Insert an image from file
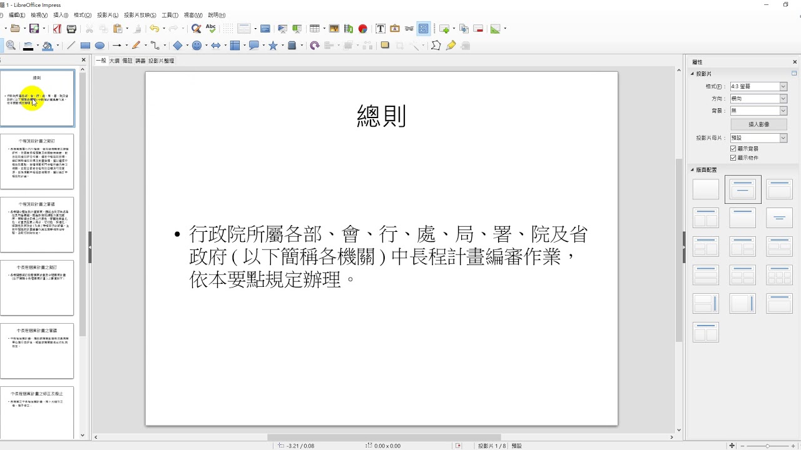Viewport: 801px width, 450px height. coord(334,29)
